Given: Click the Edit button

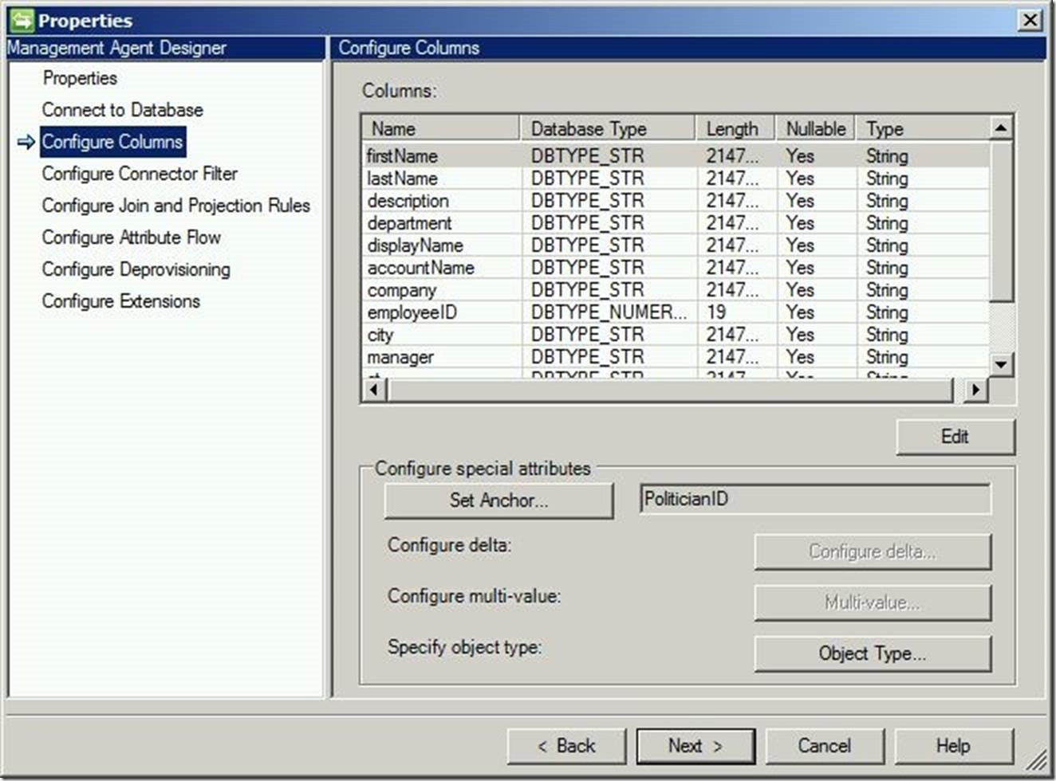Looking at the screenshot, I should point(956,437).
